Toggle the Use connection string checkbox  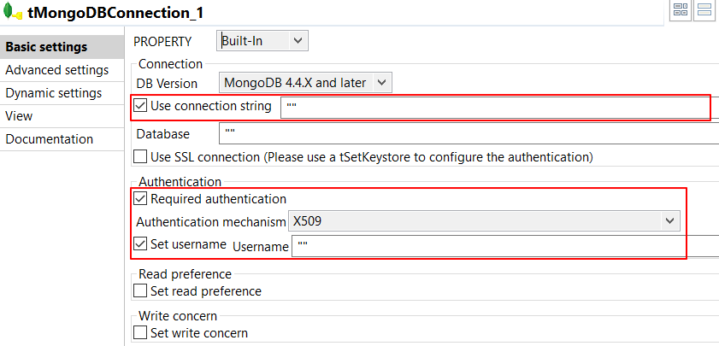[x=141, y=107]
